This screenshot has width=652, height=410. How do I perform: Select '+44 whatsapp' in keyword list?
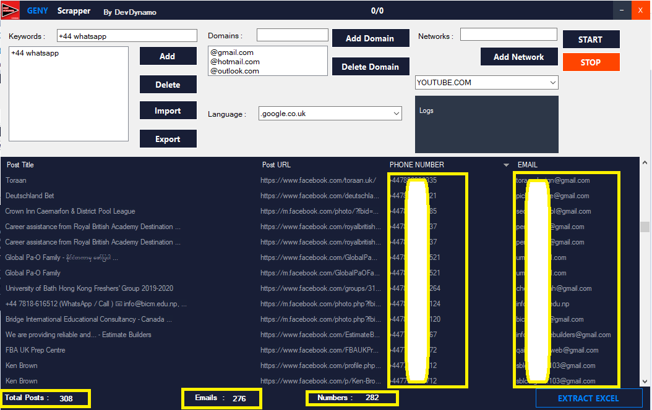[x=35, y=53]
